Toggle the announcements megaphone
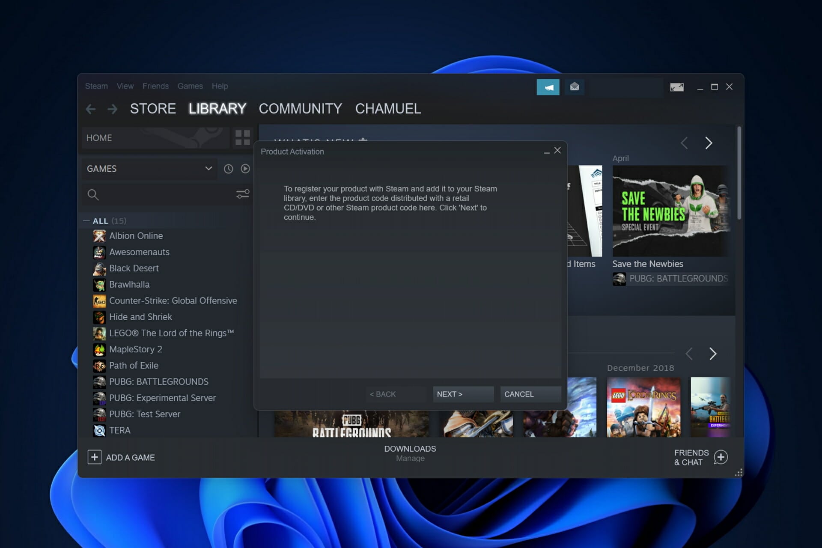The image size is (822, 548). 548,87
